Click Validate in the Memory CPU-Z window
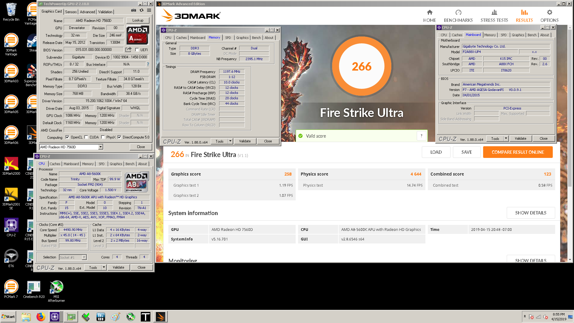 (245, 141)
